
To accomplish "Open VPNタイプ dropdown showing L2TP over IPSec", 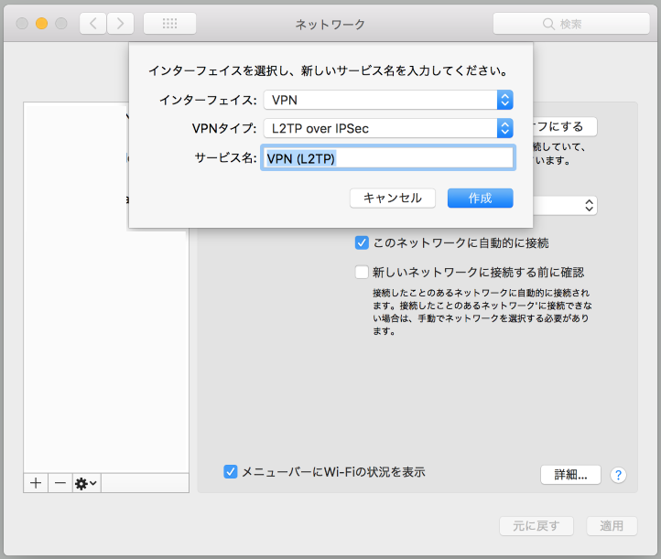I will tap(388, 128).
